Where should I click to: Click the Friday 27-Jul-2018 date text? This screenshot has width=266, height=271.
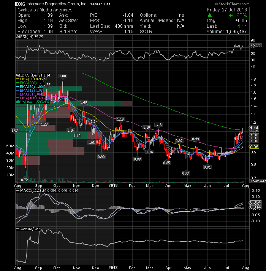pyautogui.click(x=227, y=10)
